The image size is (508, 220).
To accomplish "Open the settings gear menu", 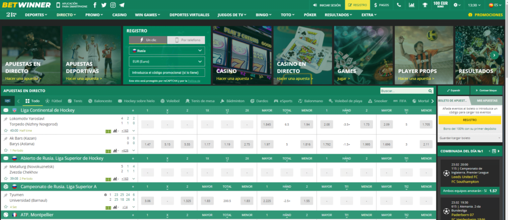I will pyautogui.click(x=457, y=5).
